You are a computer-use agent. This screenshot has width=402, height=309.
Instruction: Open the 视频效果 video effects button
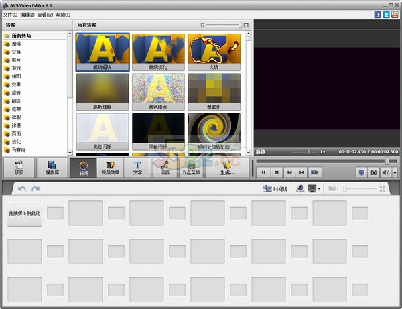coord(111,168)
